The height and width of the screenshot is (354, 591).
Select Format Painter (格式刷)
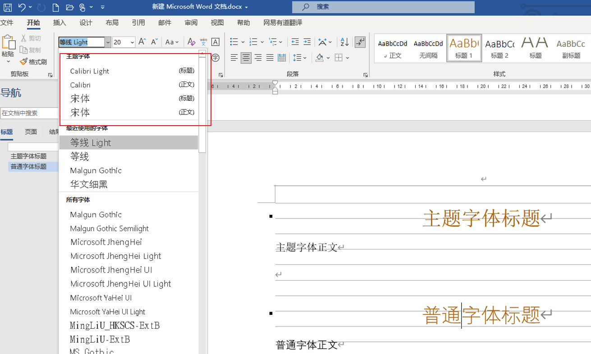[34, 62]
